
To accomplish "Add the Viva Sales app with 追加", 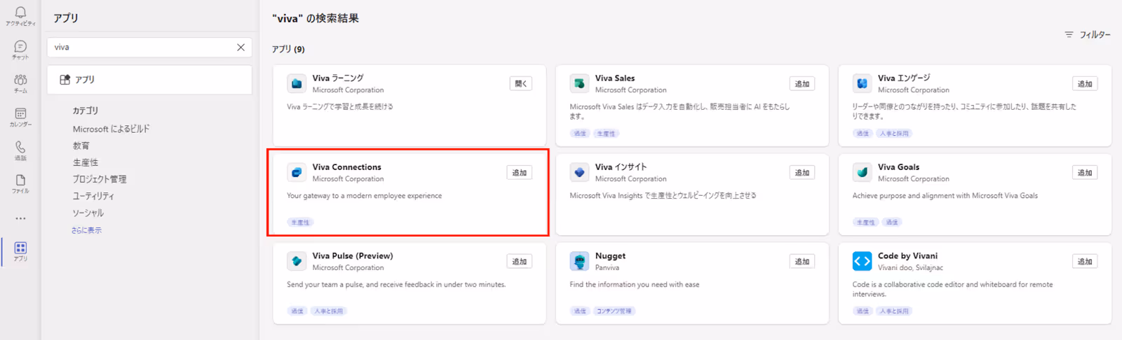I will point(802,84).
